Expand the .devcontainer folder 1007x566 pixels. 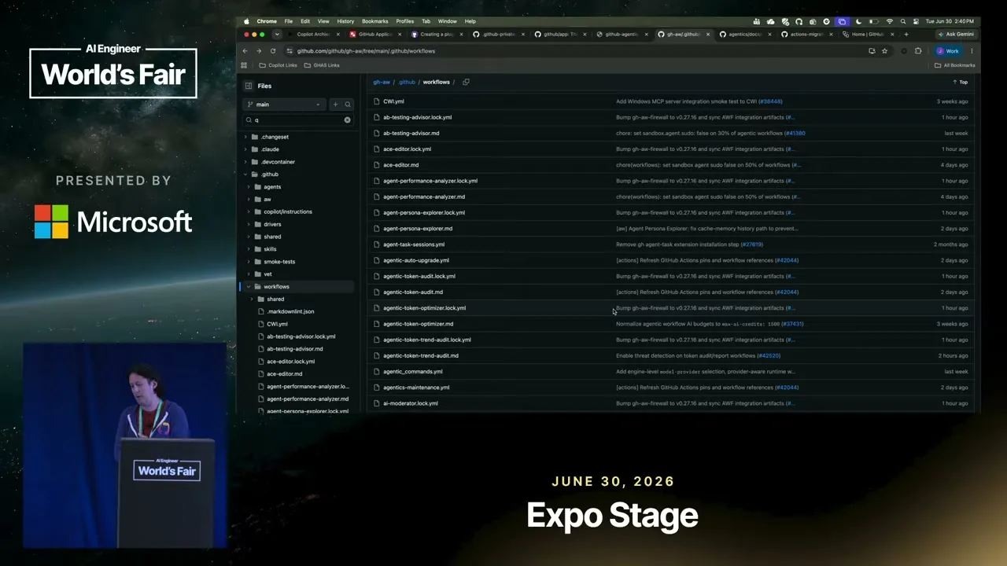[245, 162]
